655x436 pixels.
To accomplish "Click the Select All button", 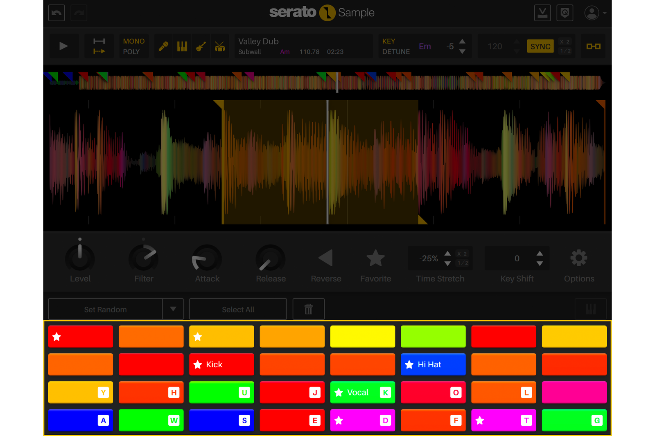I will point(238,309).
